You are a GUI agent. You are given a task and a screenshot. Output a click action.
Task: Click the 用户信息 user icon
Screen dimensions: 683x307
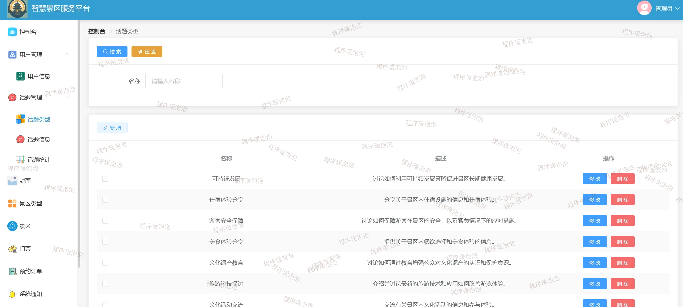20,76
